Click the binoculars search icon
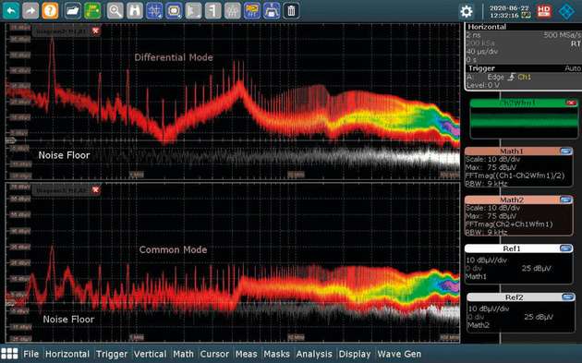The image size is (582, 363). [135, 11]
